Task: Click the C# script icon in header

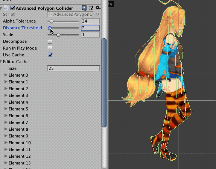Action: tap(6, 8)
